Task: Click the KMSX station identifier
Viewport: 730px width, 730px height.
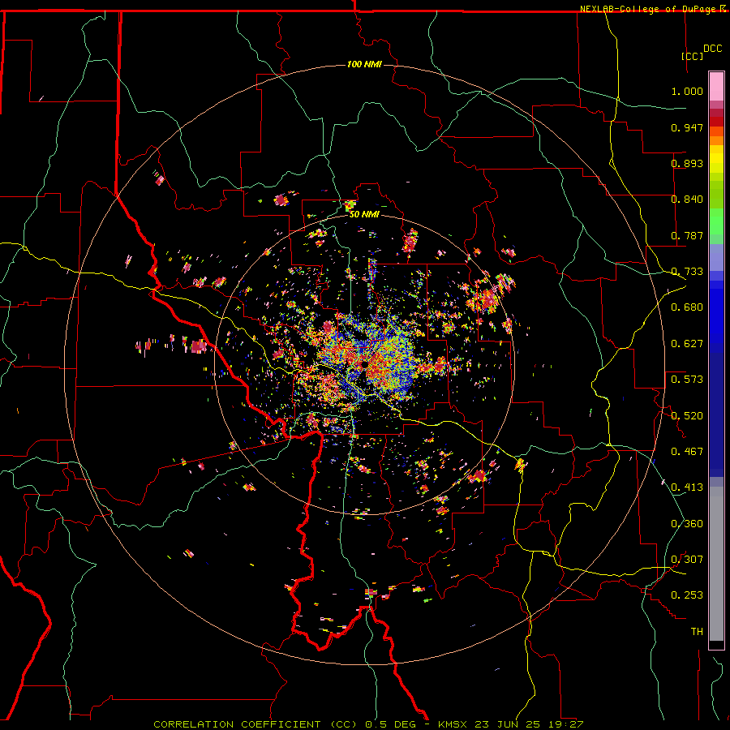Action: pyautogui.click(x=452, y=724)
